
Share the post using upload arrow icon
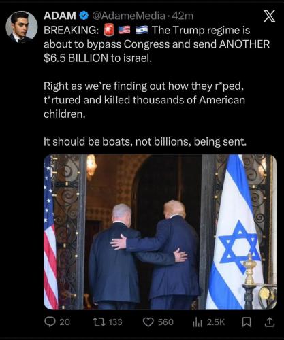tap(270, 322)
